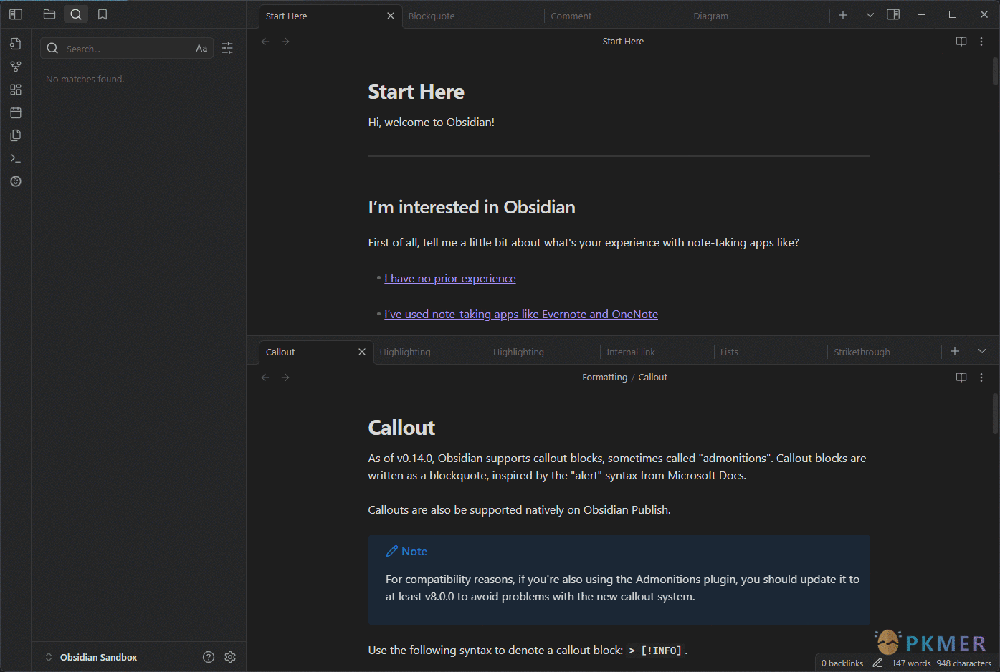Click the Note callout title
Screen dimensions: 1000x672
click(414, 552)
